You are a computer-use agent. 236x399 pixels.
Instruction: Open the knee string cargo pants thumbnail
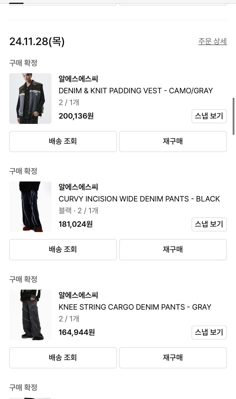[30, 315]
